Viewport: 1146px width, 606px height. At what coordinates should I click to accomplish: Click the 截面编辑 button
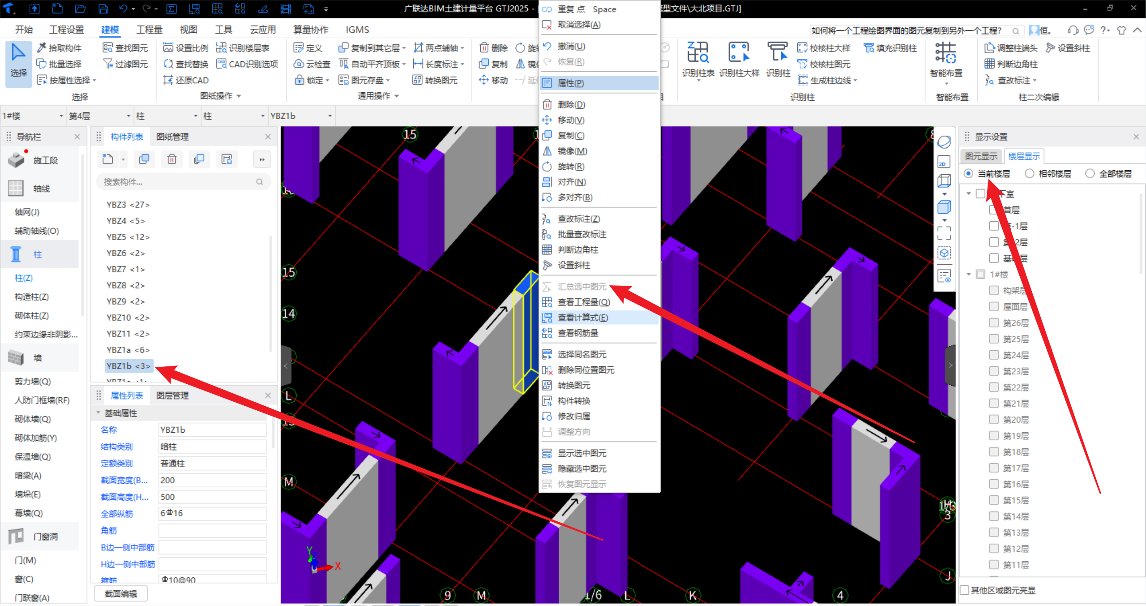121,593
